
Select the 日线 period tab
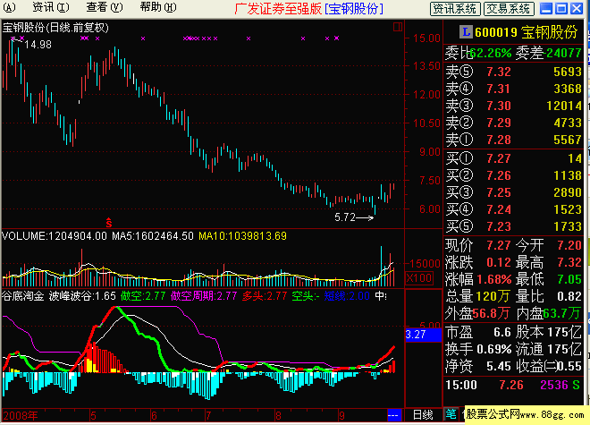423,415
